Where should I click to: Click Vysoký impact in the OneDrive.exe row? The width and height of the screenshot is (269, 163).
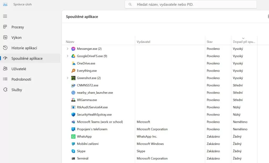click(x=238, y=64)
